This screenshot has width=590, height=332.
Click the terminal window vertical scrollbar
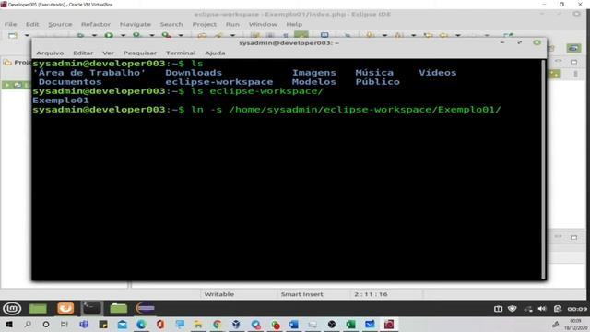(543, 170)
